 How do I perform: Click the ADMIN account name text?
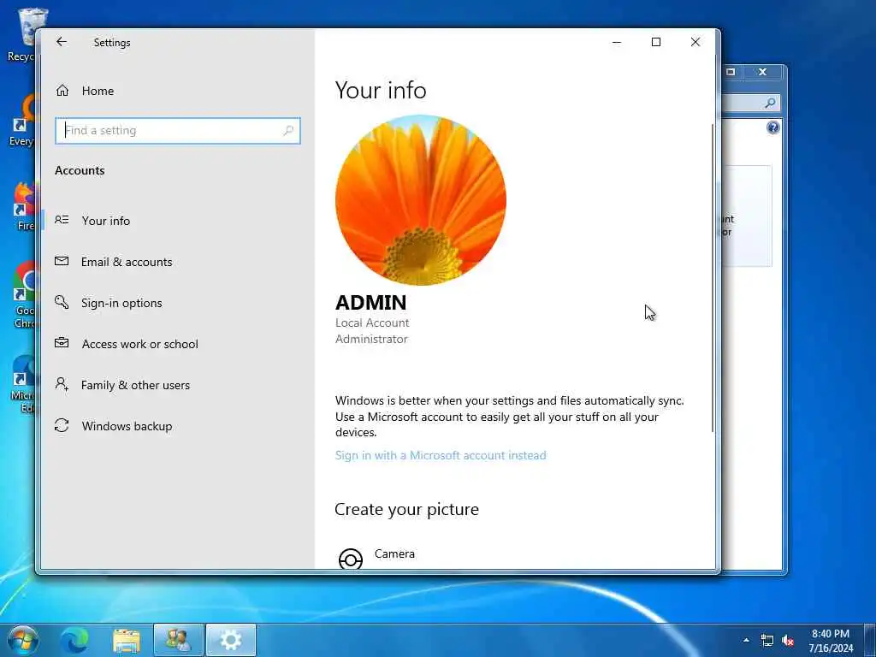[x=371, y=302]
